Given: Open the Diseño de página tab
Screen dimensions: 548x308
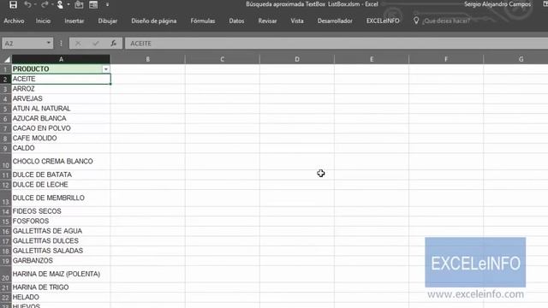Looking at the screenshot, I should (154, 21).
